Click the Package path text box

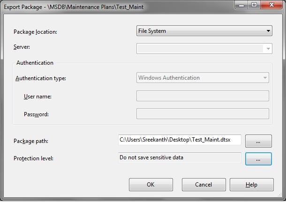coord(180,140)
